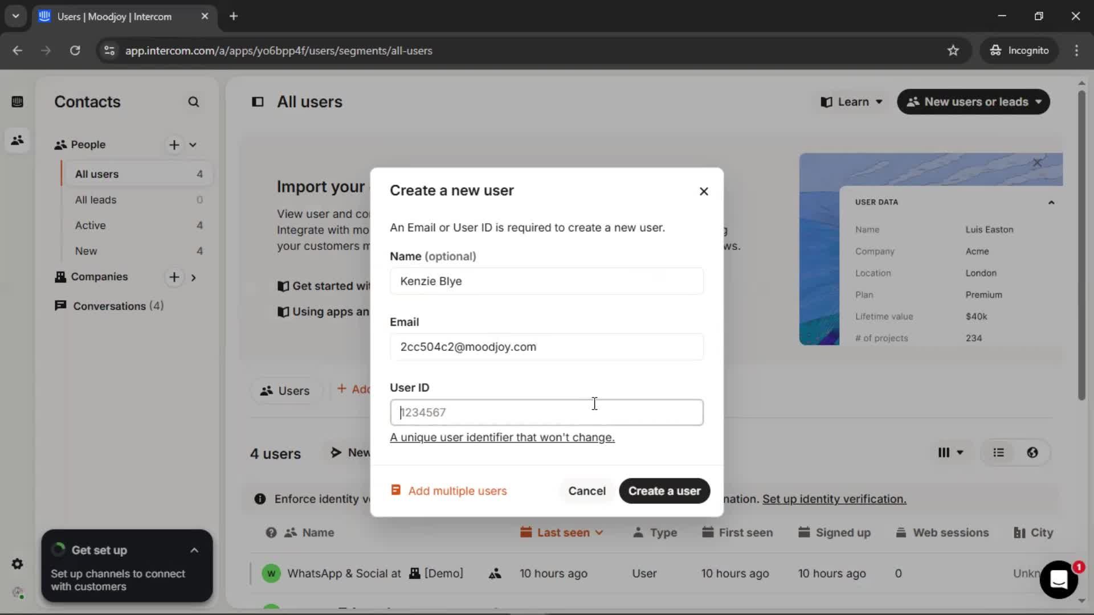Add a company with the plus icon
This screenshot has height=615, width=1094.
pyautogui.click(x=174, y=277)
